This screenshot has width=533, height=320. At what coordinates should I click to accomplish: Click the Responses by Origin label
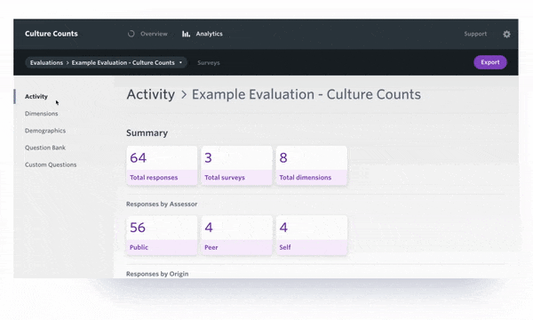coord(157,274)
